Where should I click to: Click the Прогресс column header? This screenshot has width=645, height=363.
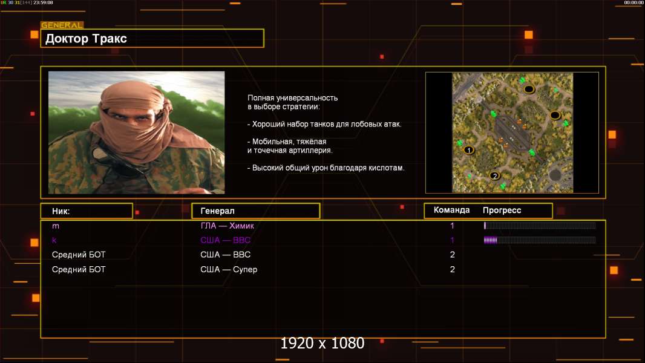coord(502,211)
